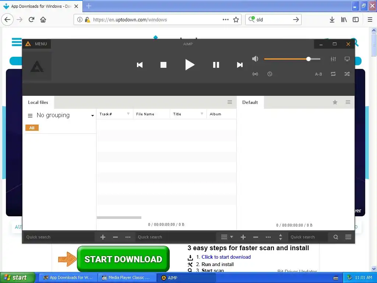The width and height of the screenshot is (377, 283).
Task: Open the equalizer settings icon
Action: pos(333,59)
